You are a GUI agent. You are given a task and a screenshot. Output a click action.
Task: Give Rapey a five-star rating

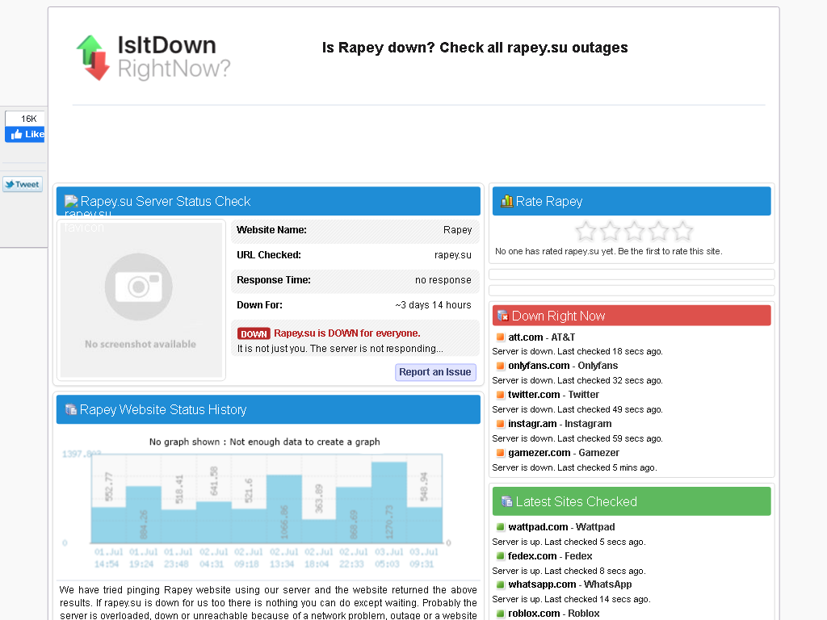pyautogui.click(x=682, y=232)
